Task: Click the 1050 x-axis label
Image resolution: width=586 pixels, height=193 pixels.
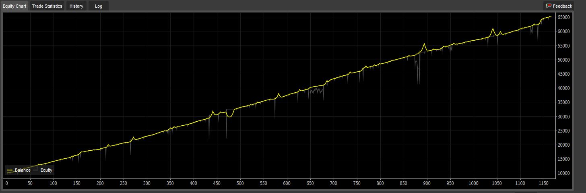Action: (497, 183)
